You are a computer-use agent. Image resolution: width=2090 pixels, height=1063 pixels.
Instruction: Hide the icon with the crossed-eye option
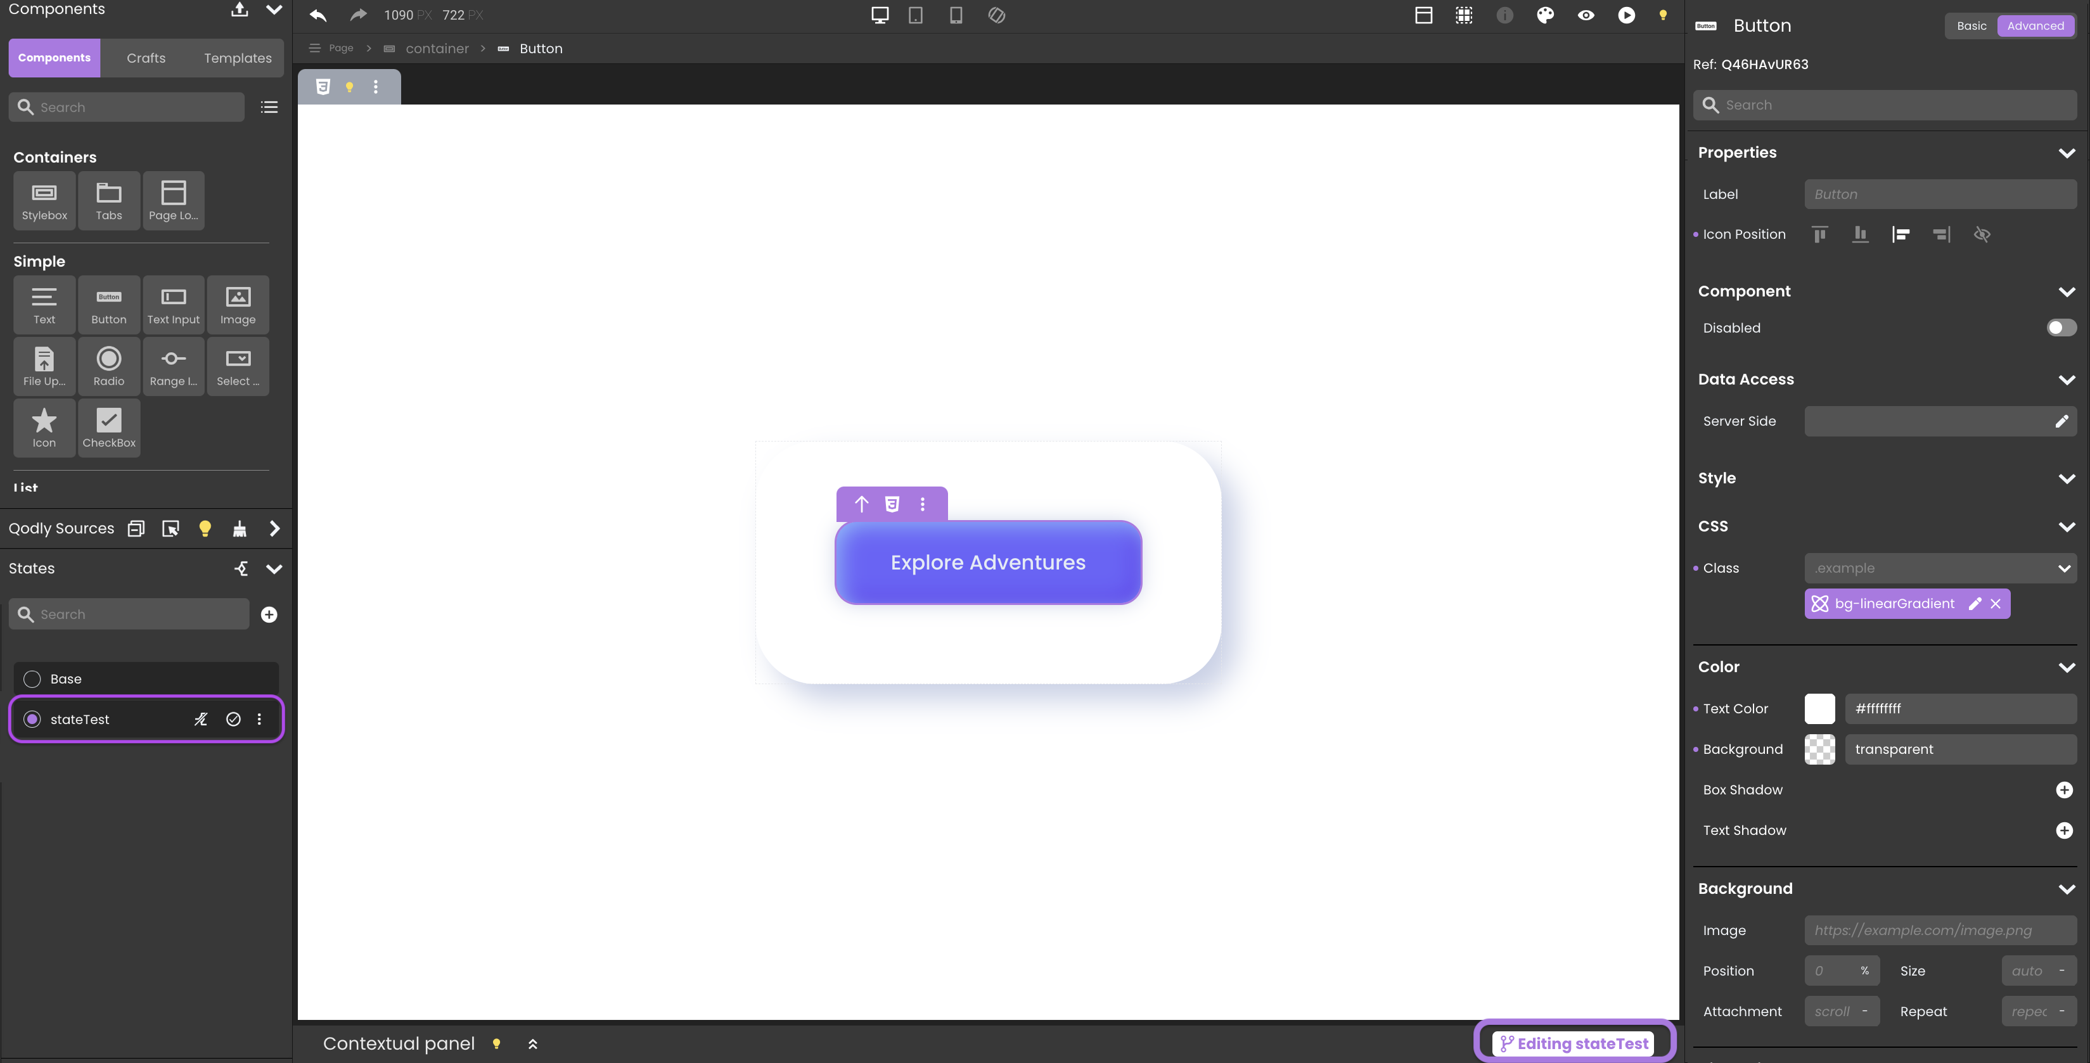[1981, 234]
